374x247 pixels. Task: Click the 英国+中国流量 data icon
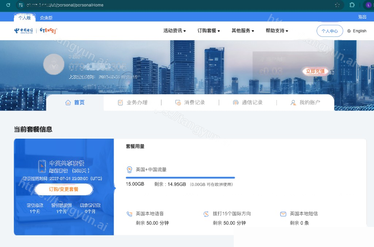pyautogui.click(x=129, y=170)
